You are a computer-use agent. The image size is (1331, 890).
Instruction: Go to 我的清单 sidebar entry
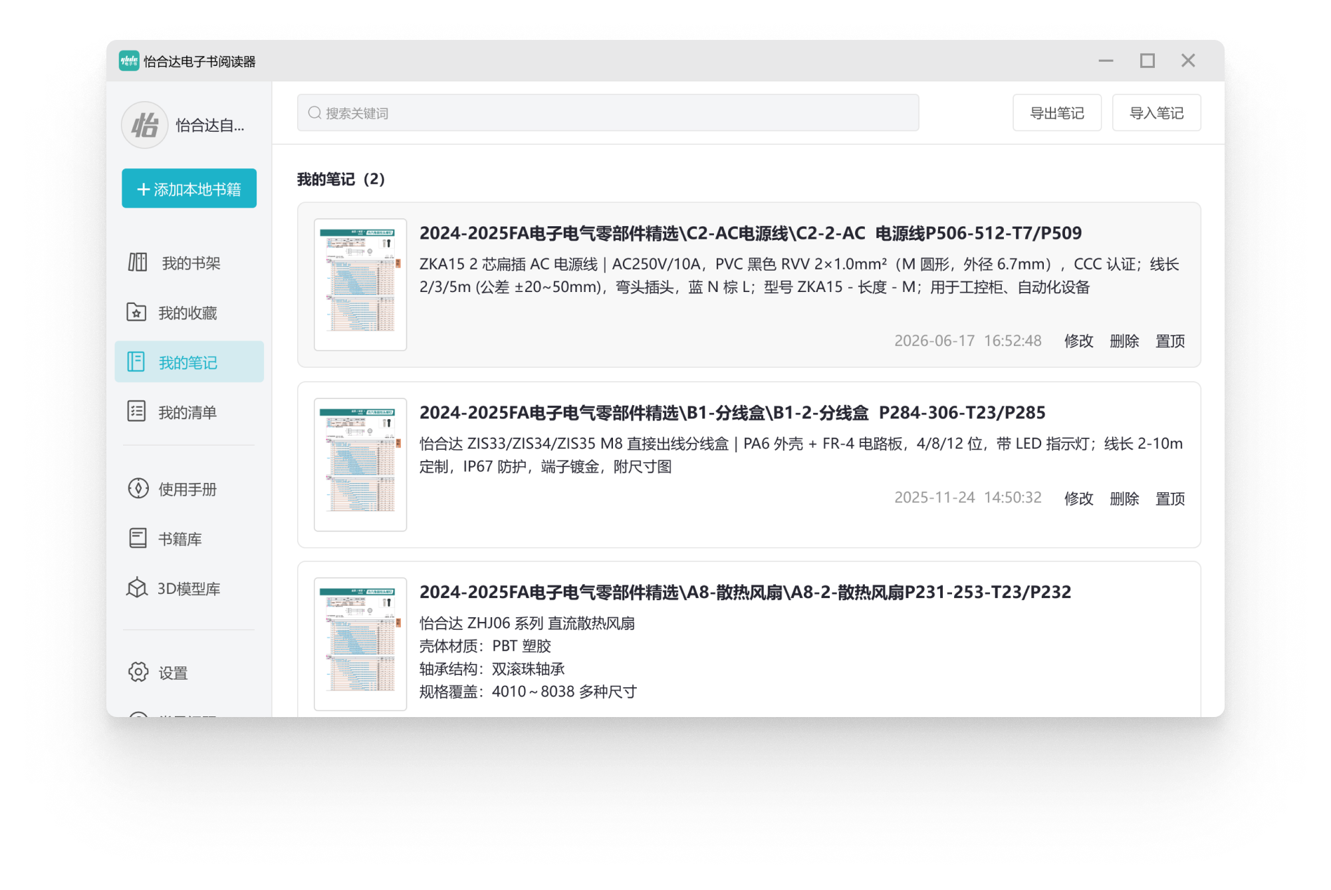point(189,412)
